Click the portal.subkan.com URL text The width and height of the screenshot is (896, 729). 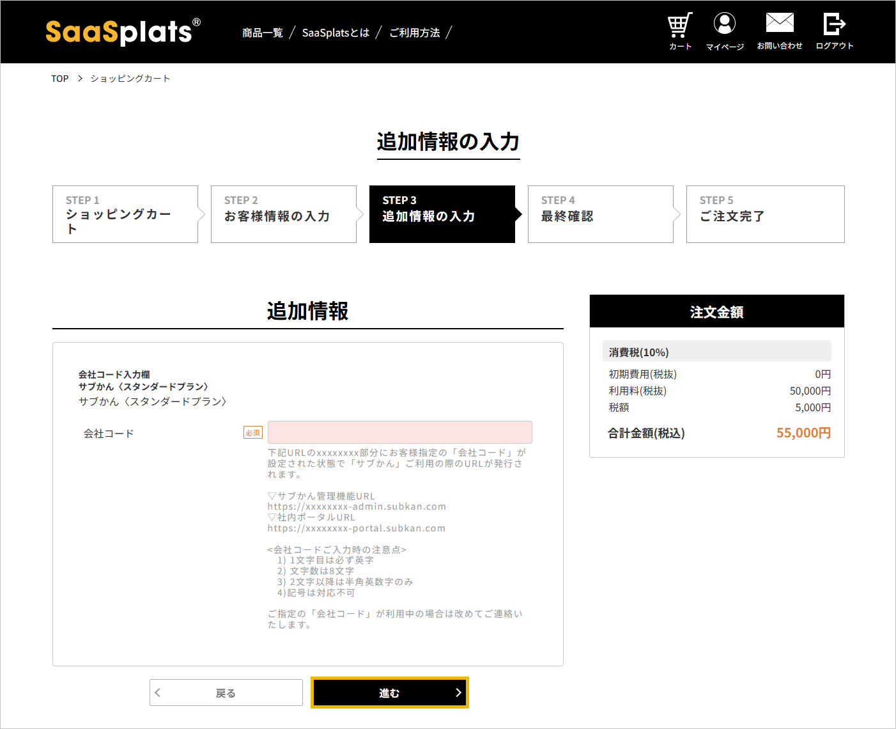coord(357,528)
